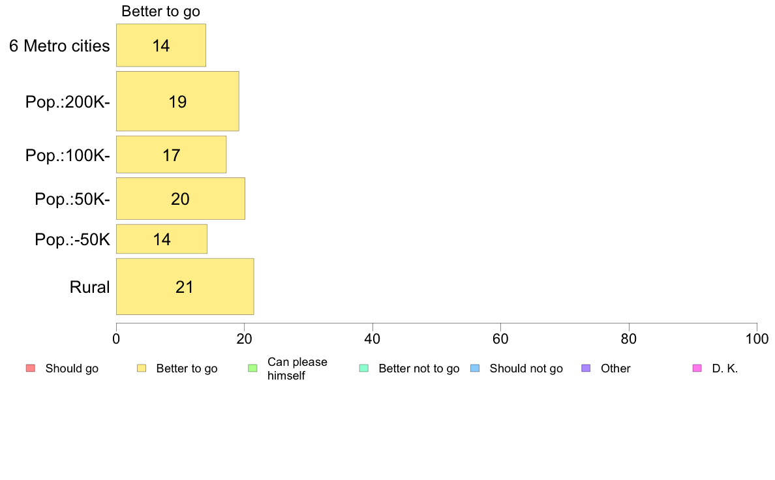Select the 6 Metro cities axis label
The image size is (775, 480).
pos(59,46)
